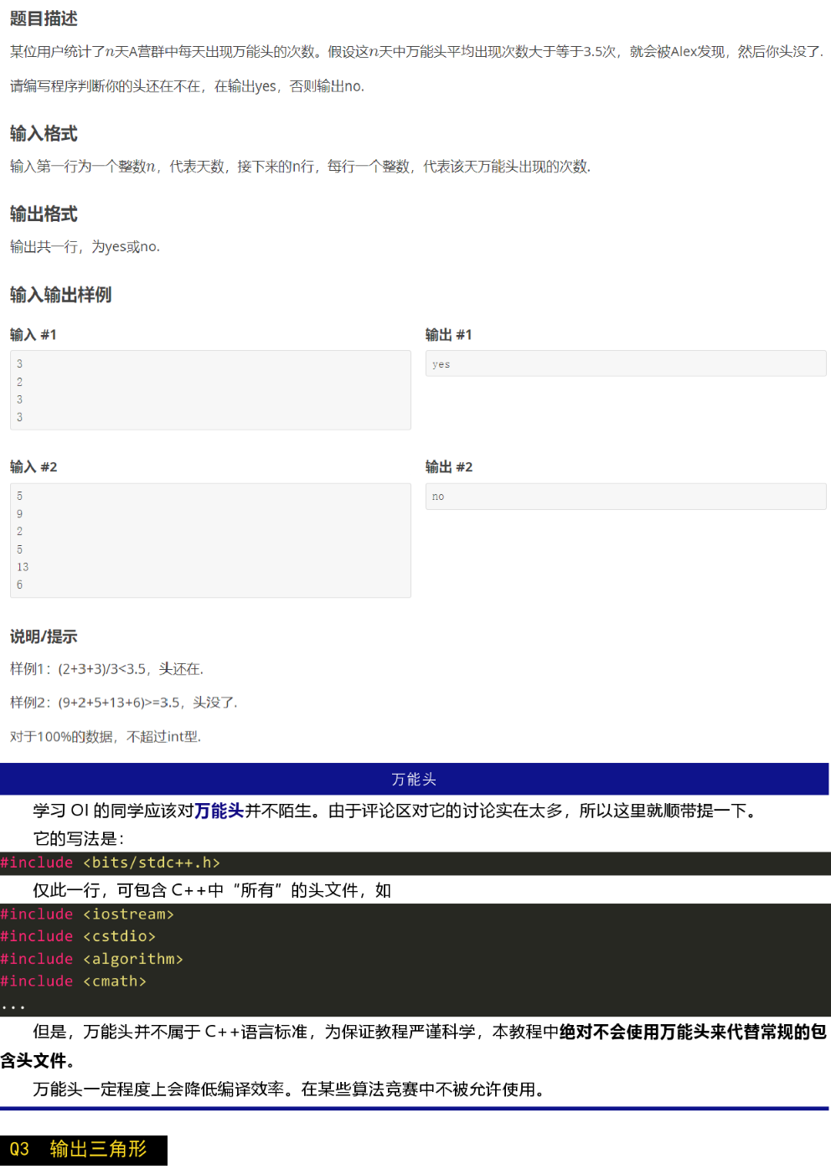Click the 万能头 blue banner title
Image resolution: width=831 pixels, height=1169 pixels.
(414, 780)
